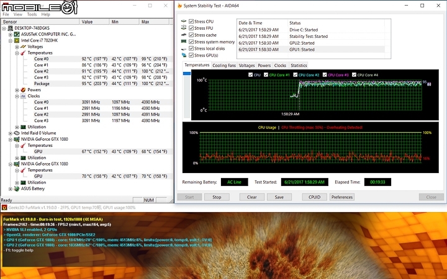The height and width of the screenshot is (279, 447).
Task: Uncheck the Stress FPU checkbox
Action: pyautogui.click(x=191, y=28)
